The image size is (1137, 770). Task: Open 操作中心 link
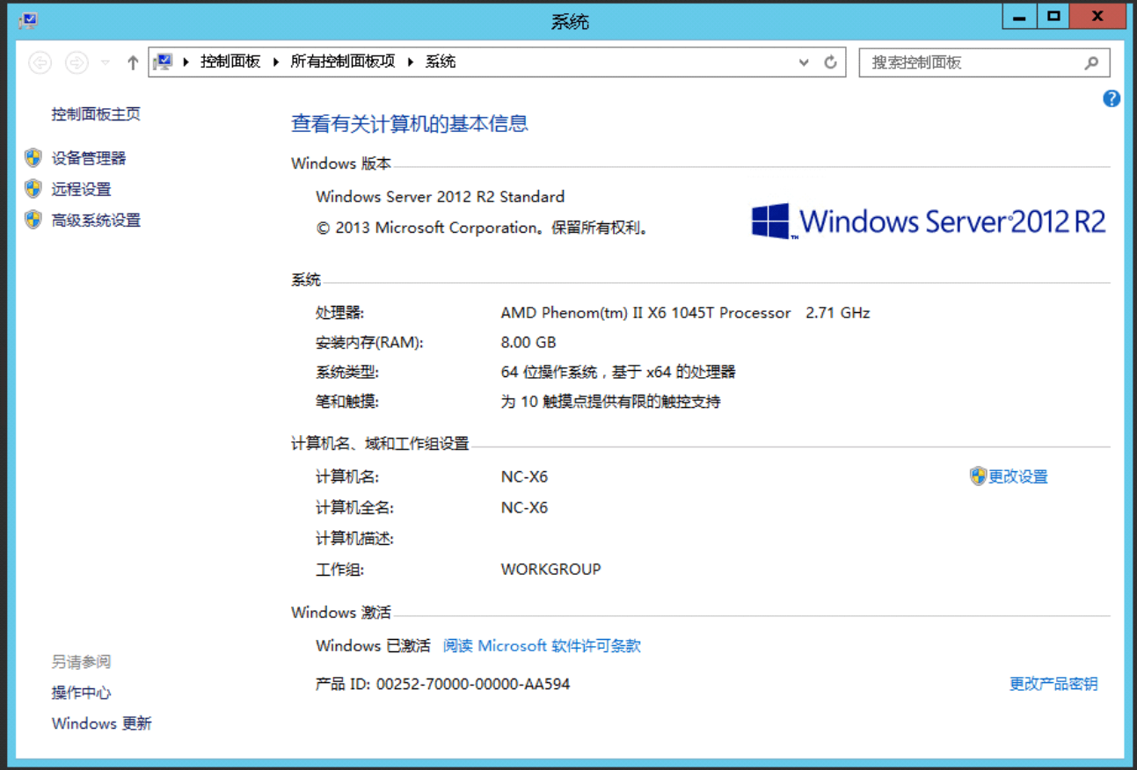click(x=81, y=693)
